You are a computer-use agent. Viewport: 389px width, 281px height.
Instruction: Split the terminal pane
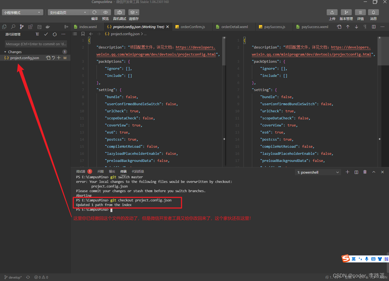[x=356, y=172]
